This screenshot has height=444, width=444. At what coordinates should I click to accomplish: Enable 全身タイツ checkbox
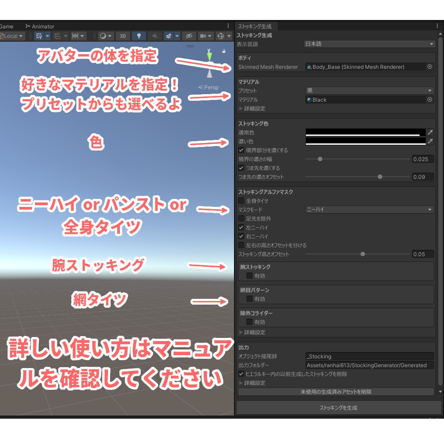pyautogui.click(x=241, y=201)
